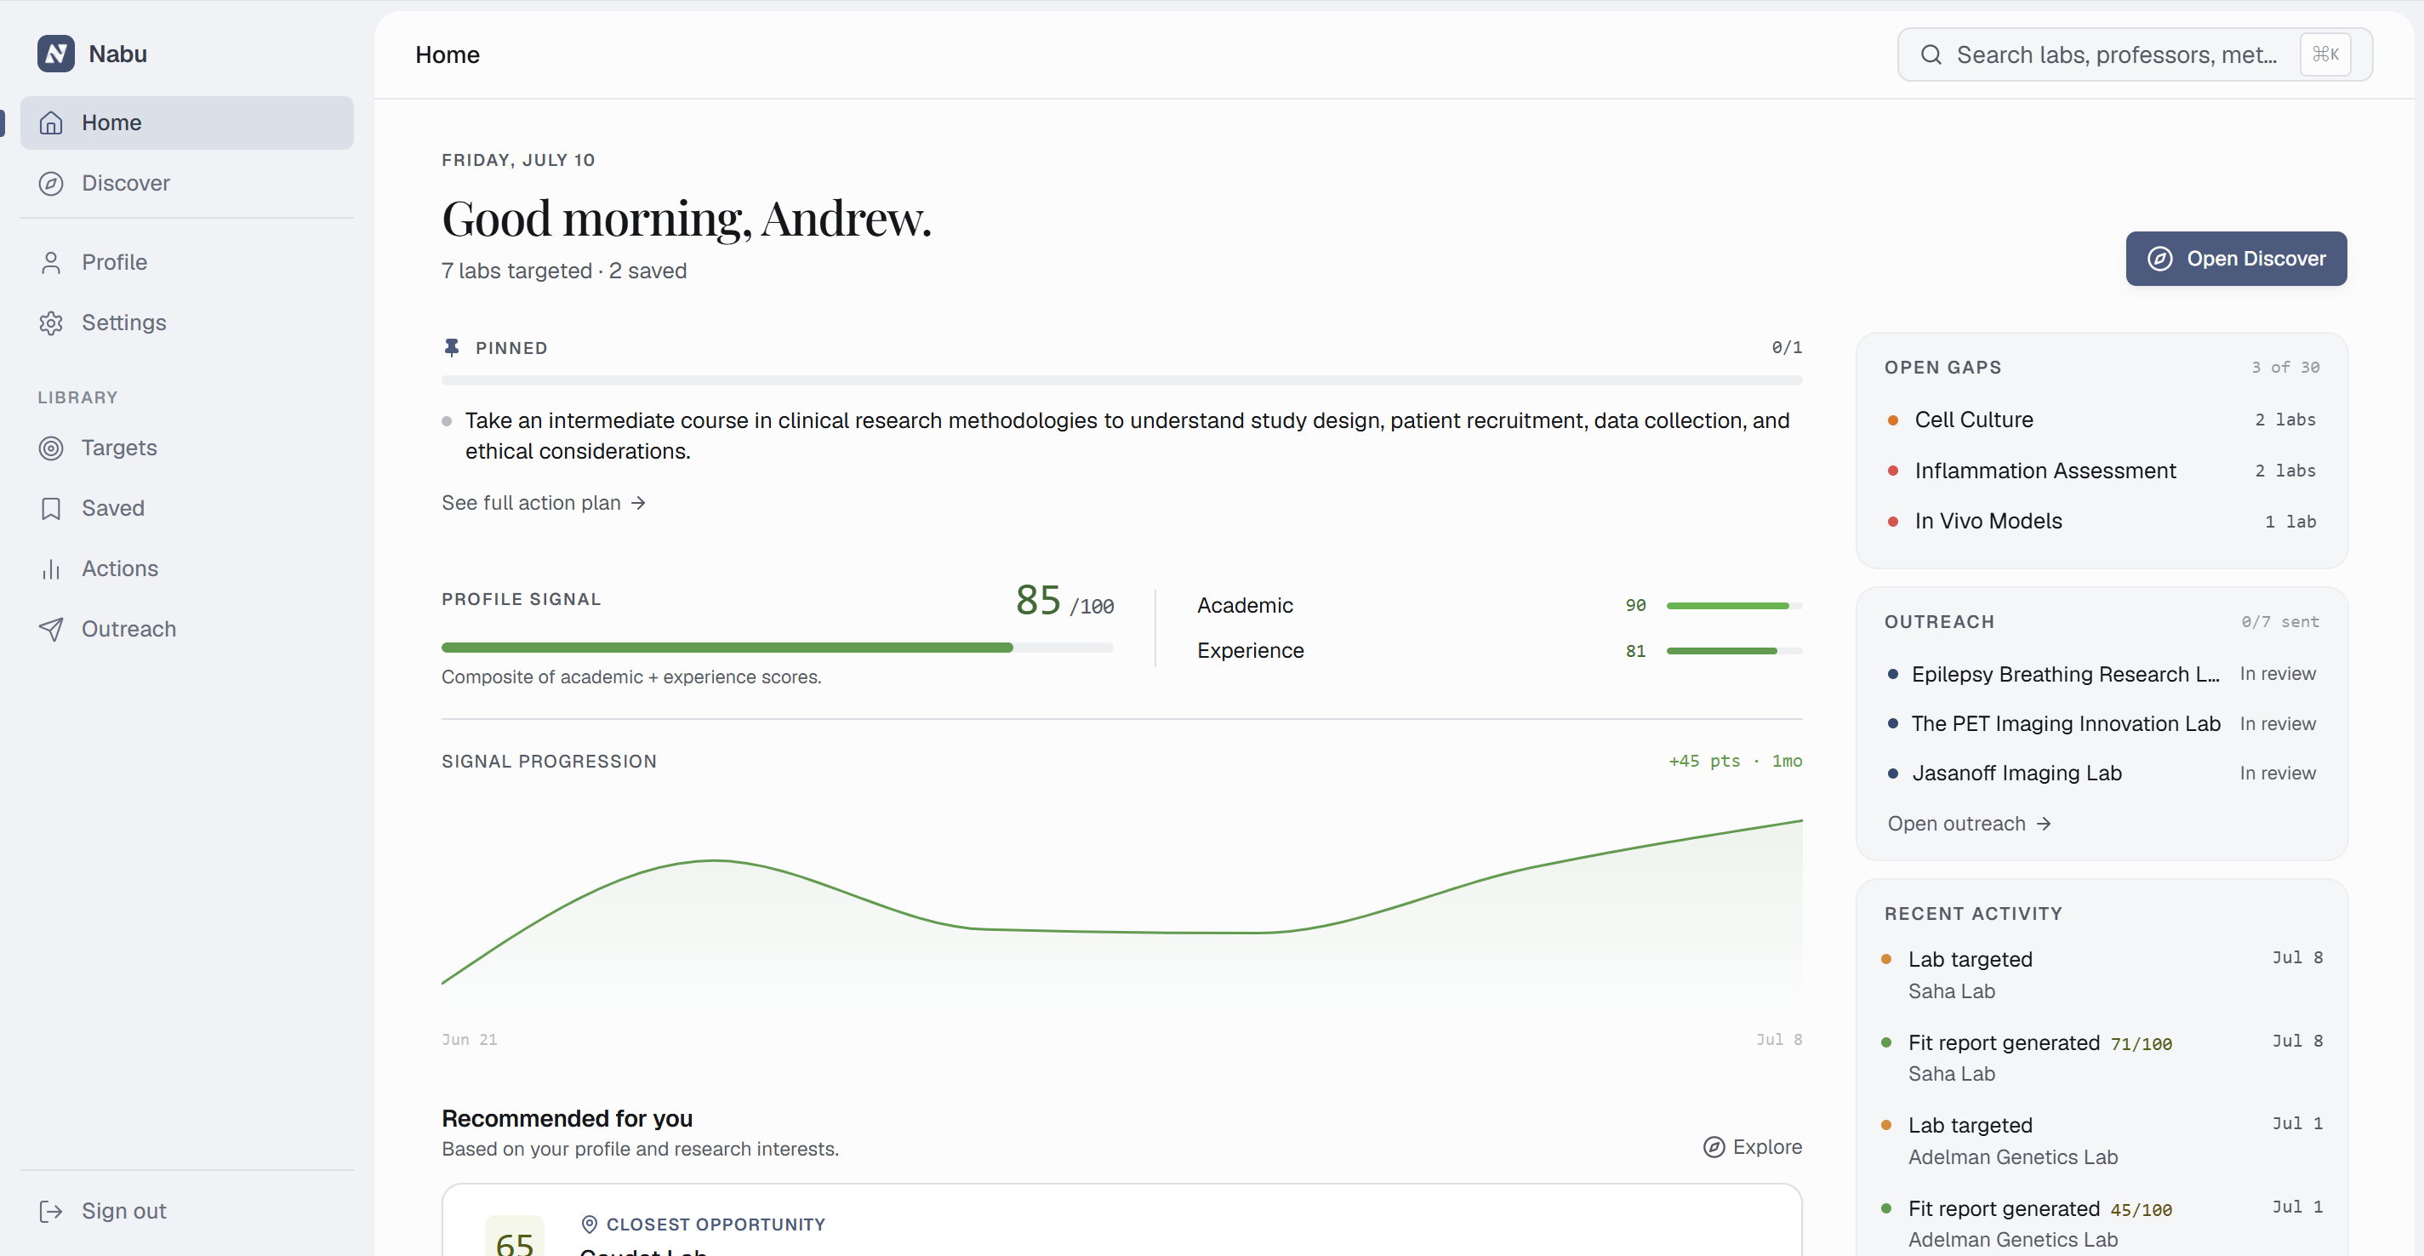Open Actions in the Library section
This screenshot has height=1256, width=2424.
186,568
